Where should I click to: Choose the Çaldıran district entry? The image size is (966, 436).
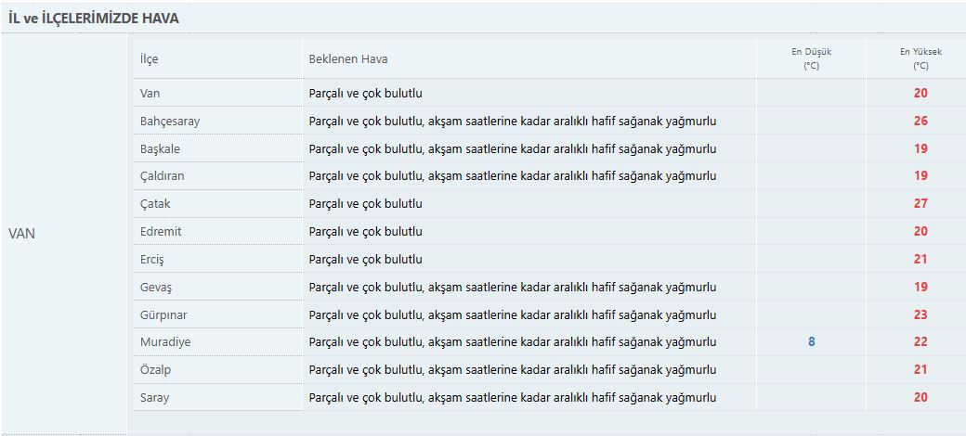click(162, 176)
